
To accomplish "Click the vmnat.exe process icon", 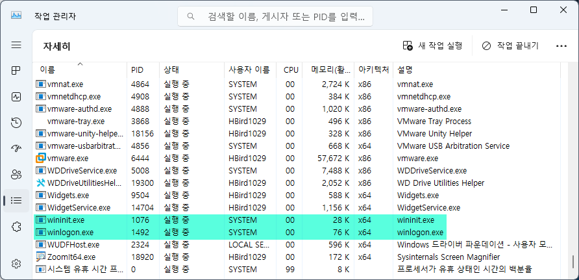I will 41,84.
